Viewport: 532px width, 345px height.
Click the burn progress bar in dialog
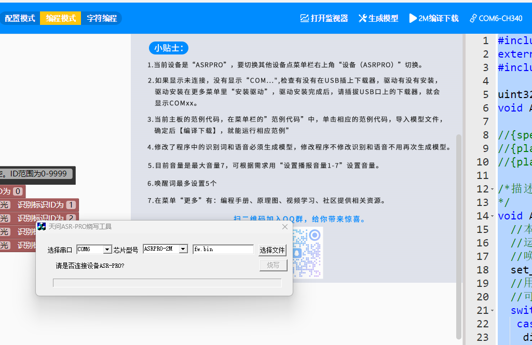pyautogui.click(x=167, y=283)
